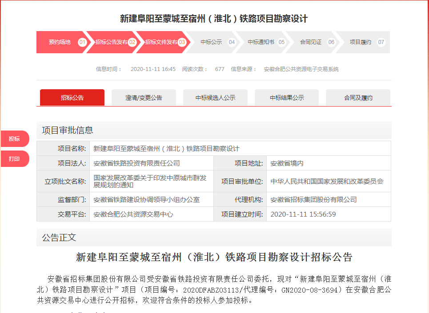Open the 中标结果公示 tab
This screenshot has height=313, width=429.
(287, 98)
